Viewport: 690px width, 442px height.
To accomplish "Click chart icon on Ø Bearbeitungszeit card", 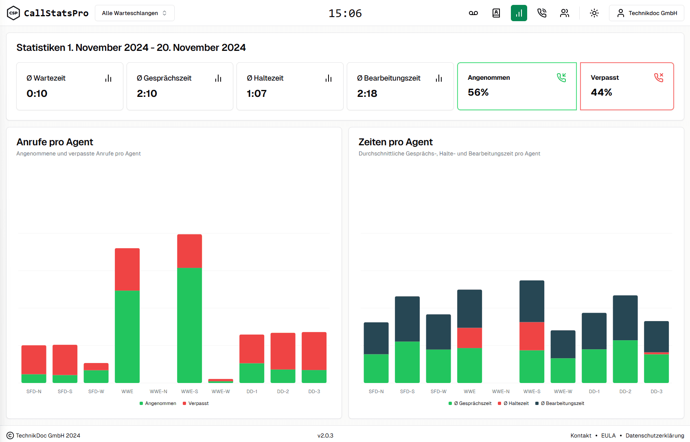I will pyautogui.click(x=439, y=78).
